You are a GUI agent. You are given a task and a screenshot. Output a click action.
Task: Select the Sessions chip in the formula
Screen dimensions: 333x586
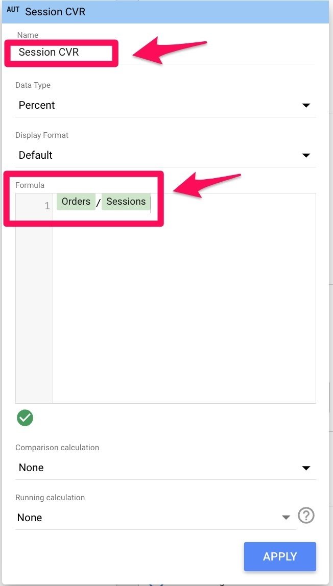pos(126,202)
